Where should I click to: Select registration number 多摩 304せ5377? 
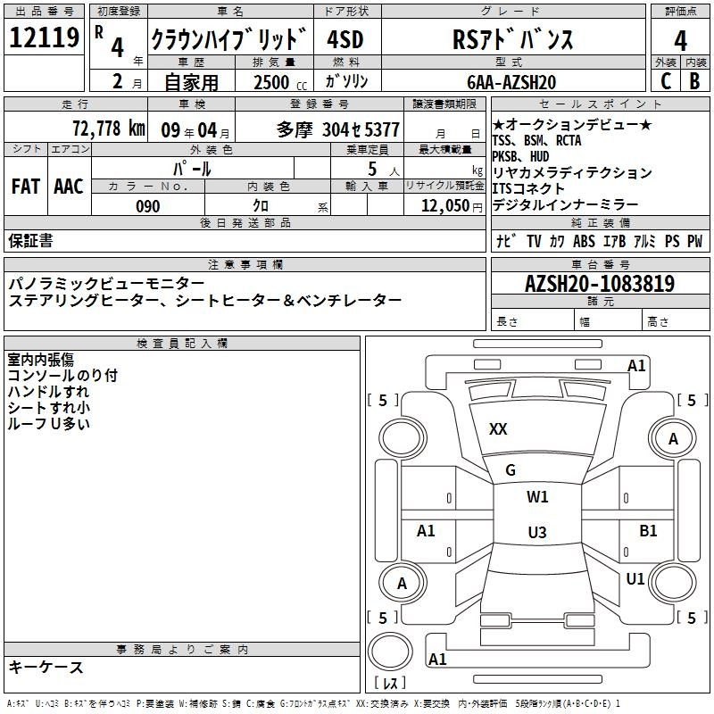[x=338, y=130]
